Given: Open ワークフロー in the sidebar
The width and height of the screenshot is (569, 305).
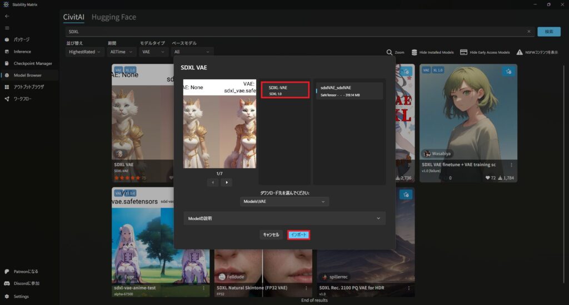Looking at the screenshot, I should click(29, 99).
